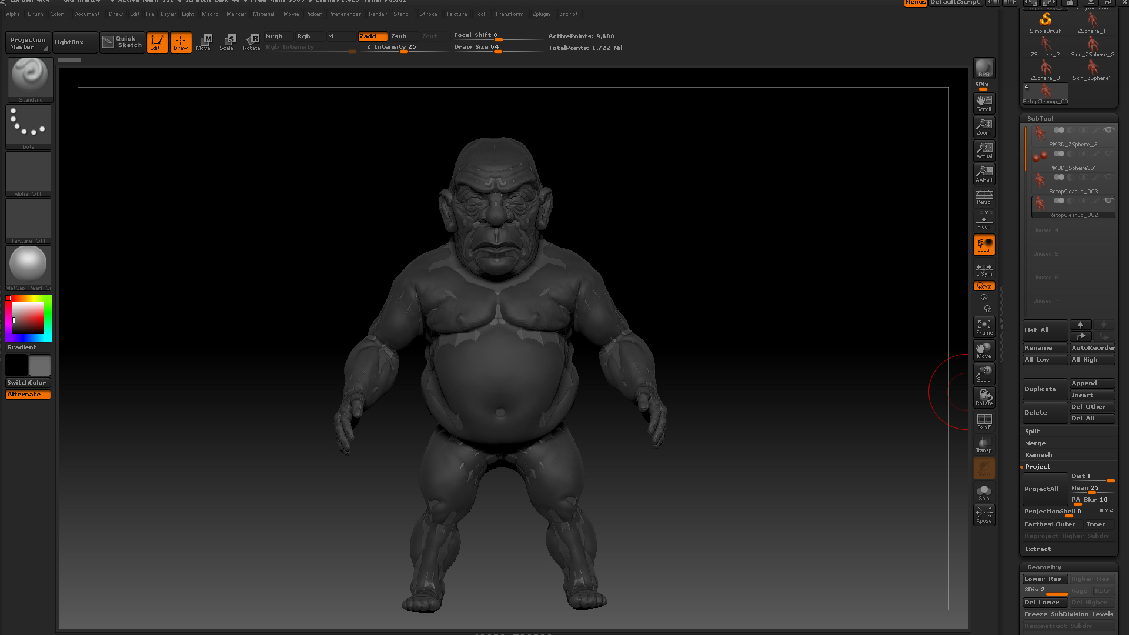Viewport: 1129px width, 635px height.
Task: Open the Document menu
Action: (x=86, y=14)
